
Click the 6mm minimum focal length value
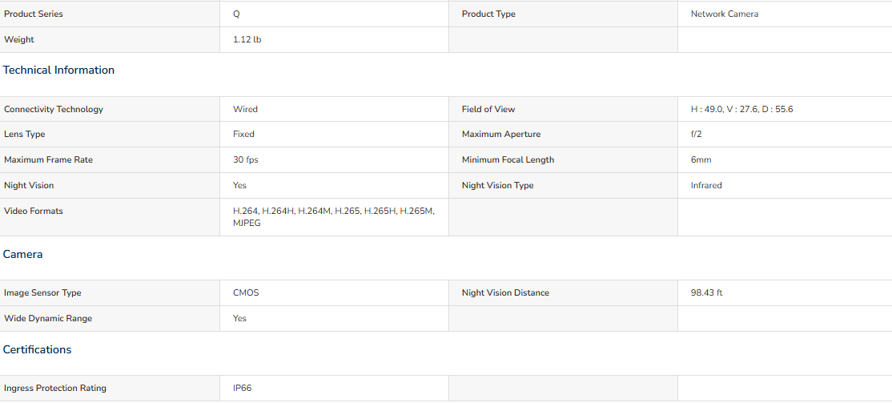coord(701,160)
